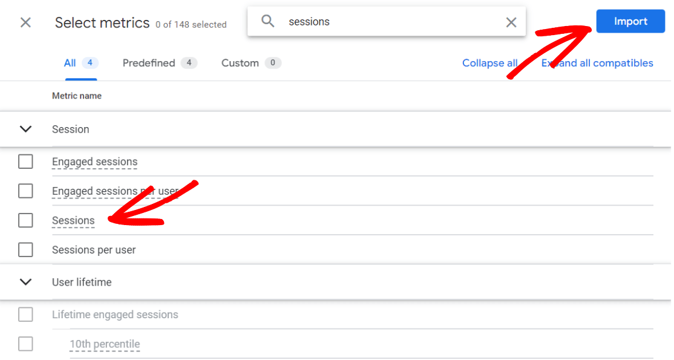Tick the 10th percentile checkbox
Viewport: 674px width, 360px height.
pos(25,344)
